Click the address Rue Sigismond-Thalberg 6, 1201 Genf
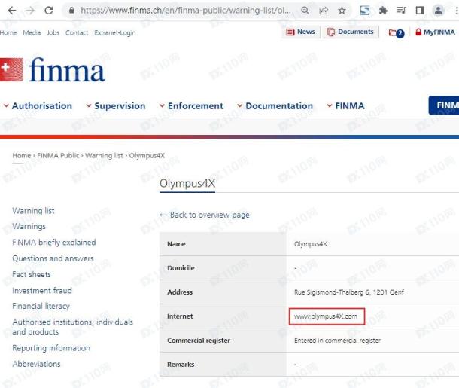459x388 pixels. [349, 292]
